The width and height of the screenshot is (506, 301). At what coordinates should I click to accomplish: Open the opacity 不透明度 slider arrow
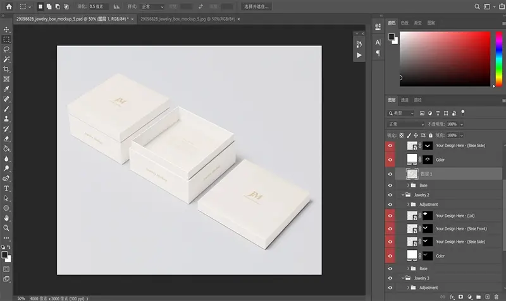tap(462, 124)
